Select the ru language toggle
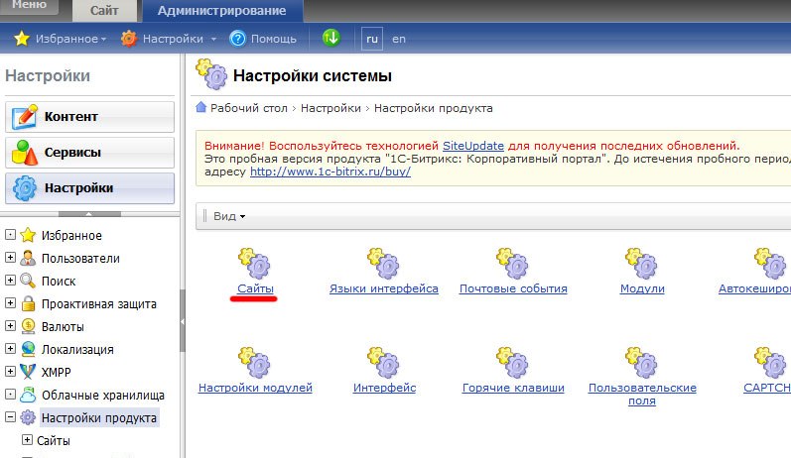Viewport: 791px width, 458px height. pos(372,39)
